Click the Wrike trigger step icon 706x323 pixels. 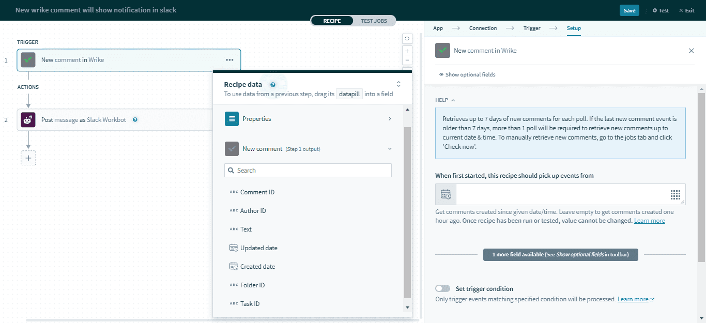point(28,60)
